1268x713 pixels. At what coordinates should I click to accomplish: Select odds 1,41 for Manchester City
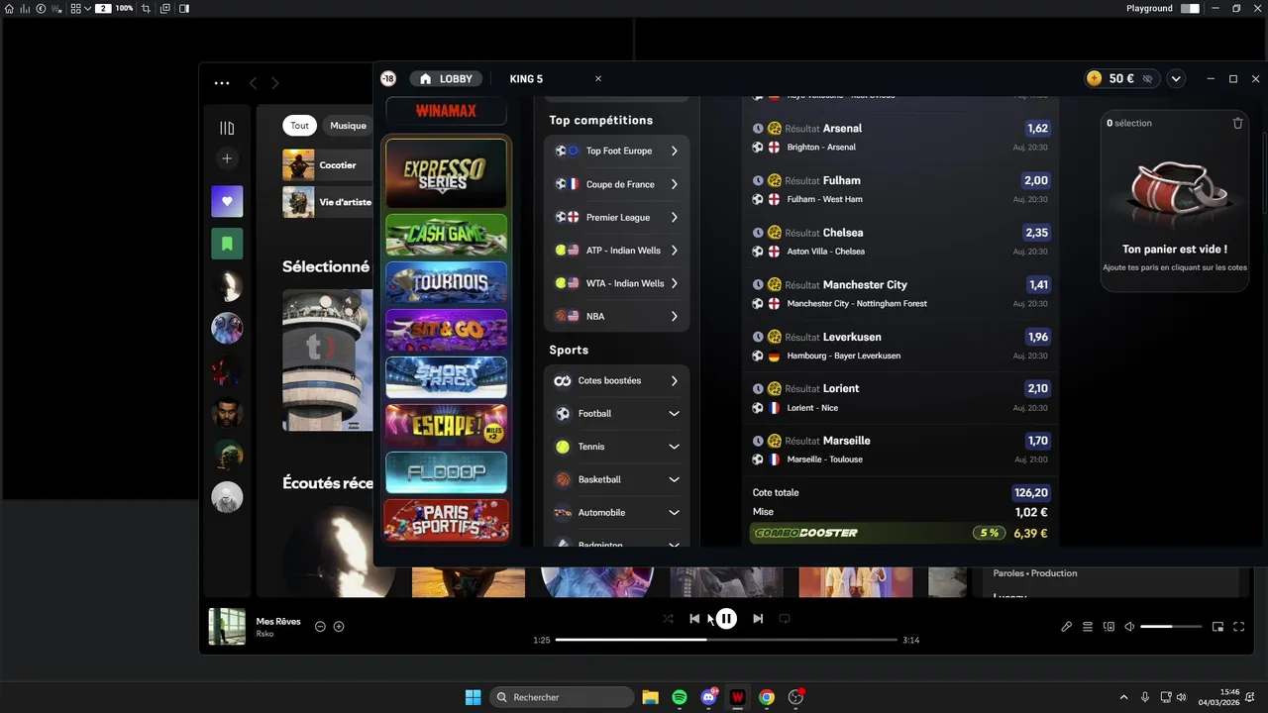[1038, 285]
